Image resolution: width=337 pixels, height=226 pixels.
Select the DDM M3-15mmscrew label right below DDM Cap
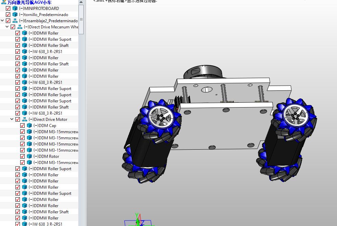(x=56, y=131)
